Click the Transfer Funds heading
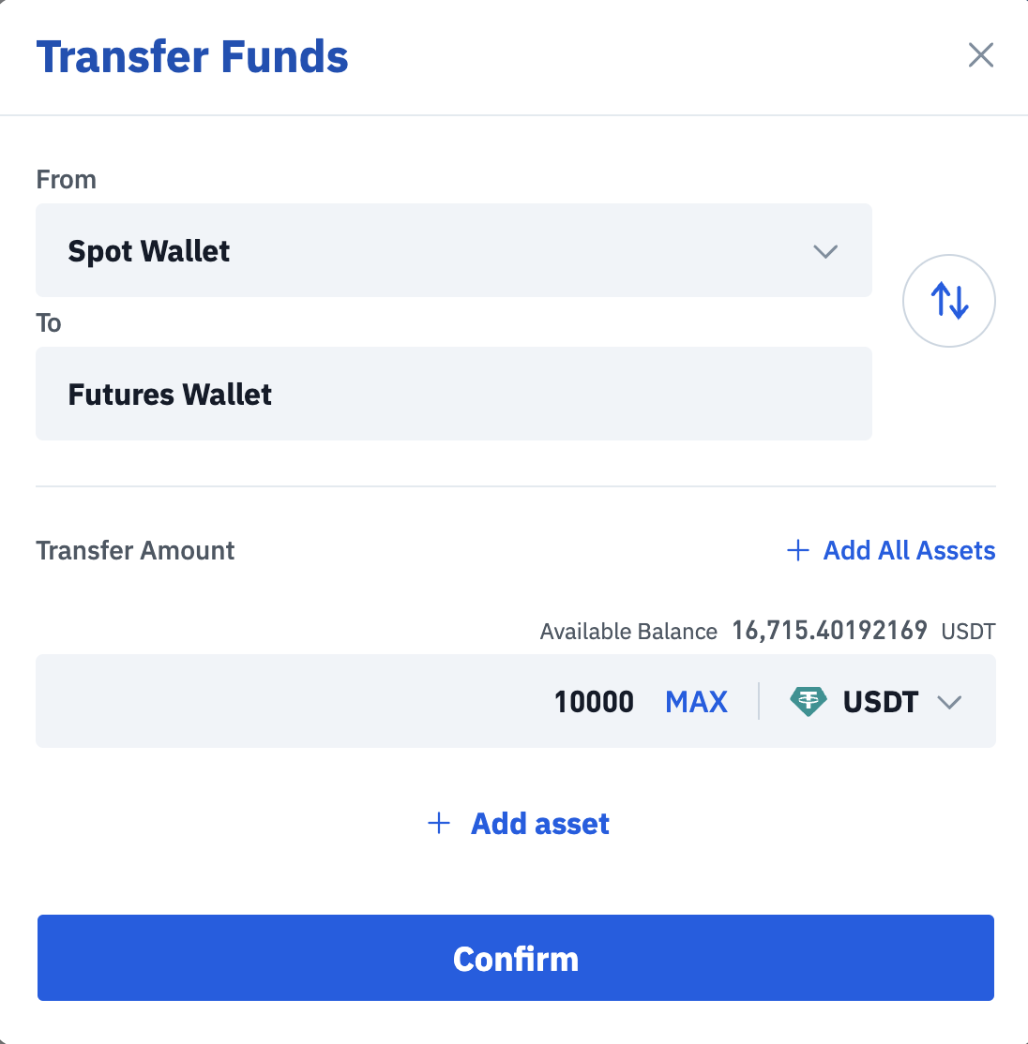Screen dimensions: 1028x1044 click(x=192, y=56)
